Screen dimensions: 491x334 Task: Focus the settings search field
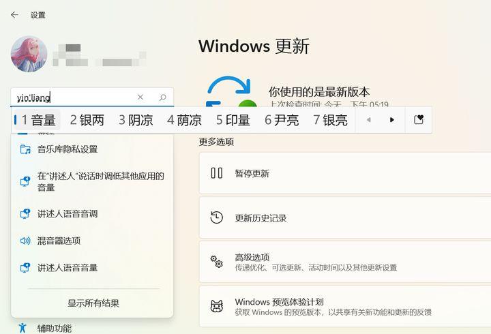pos(92,97)
